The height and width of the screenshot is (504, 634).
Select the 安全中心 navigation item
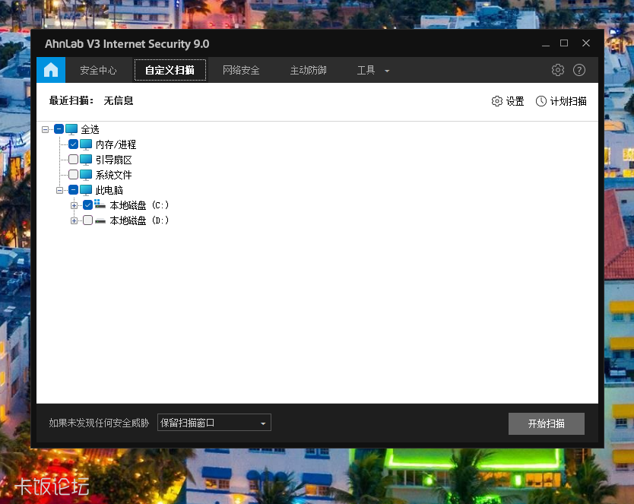click(98, 69)
